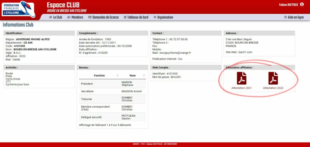Image resolution: width=310 pixels, height=147 pixels.
Task: Click the people icon next to Membres
Action: [69, 17]
